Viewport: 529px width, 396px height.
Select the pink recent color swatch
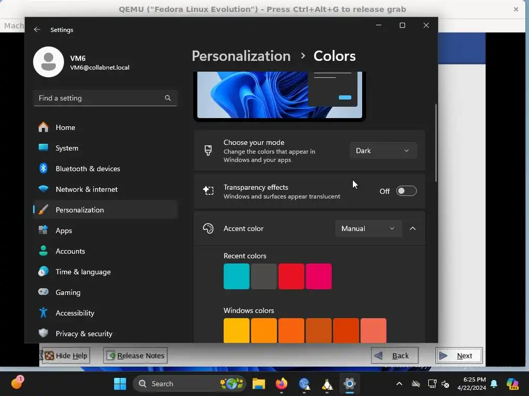(318, 276)
